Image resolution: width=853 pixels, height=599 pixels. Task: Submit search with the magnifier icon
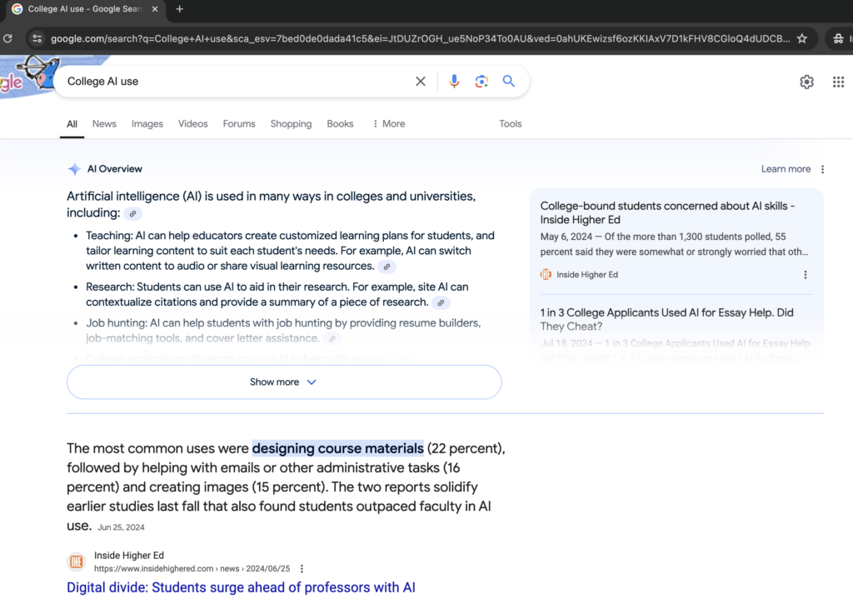[x=509, y=82]
